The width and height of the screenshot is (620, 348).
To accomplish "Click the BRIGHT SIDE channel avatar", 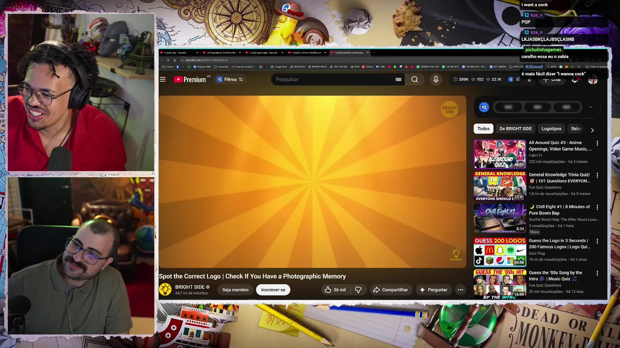I will click(165, 290).
